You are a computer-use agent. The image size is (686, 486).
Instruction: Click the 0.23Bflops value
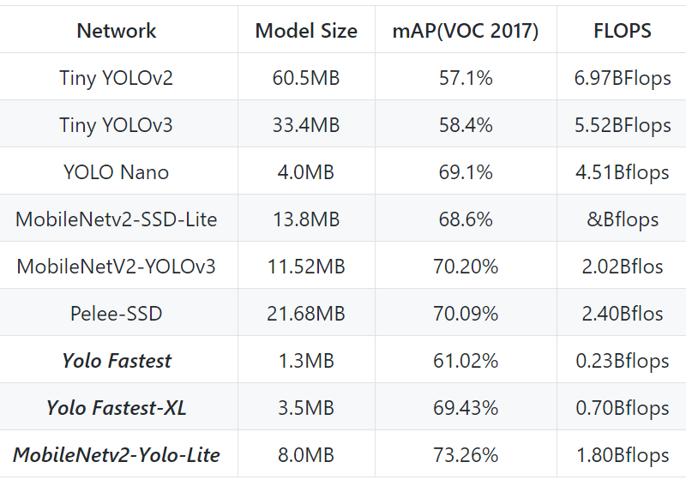623,361
